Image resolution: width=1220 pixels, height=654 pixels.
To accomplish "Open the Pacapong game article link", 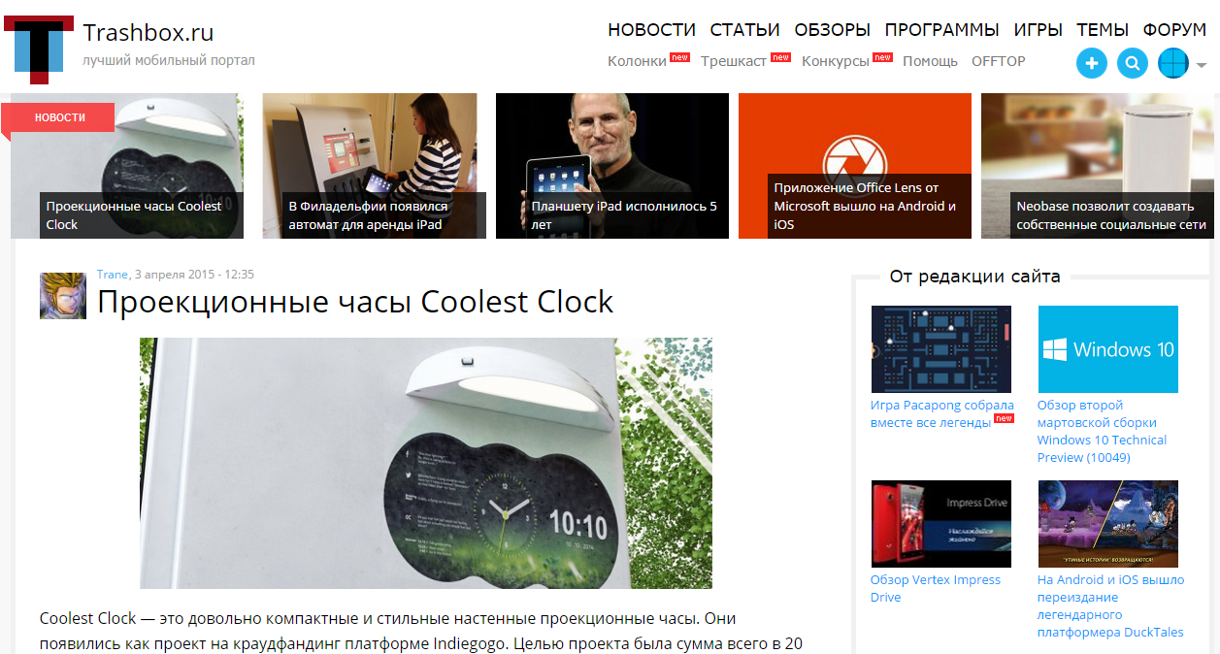I will tap(941, 413).
